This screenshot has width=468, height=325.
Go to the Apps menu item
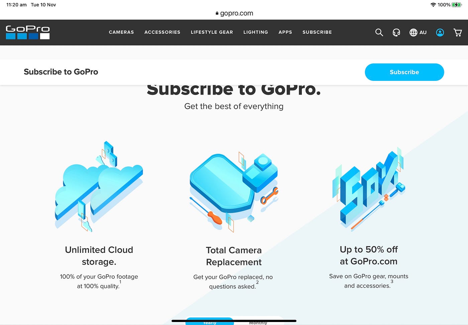coord(285,32)
